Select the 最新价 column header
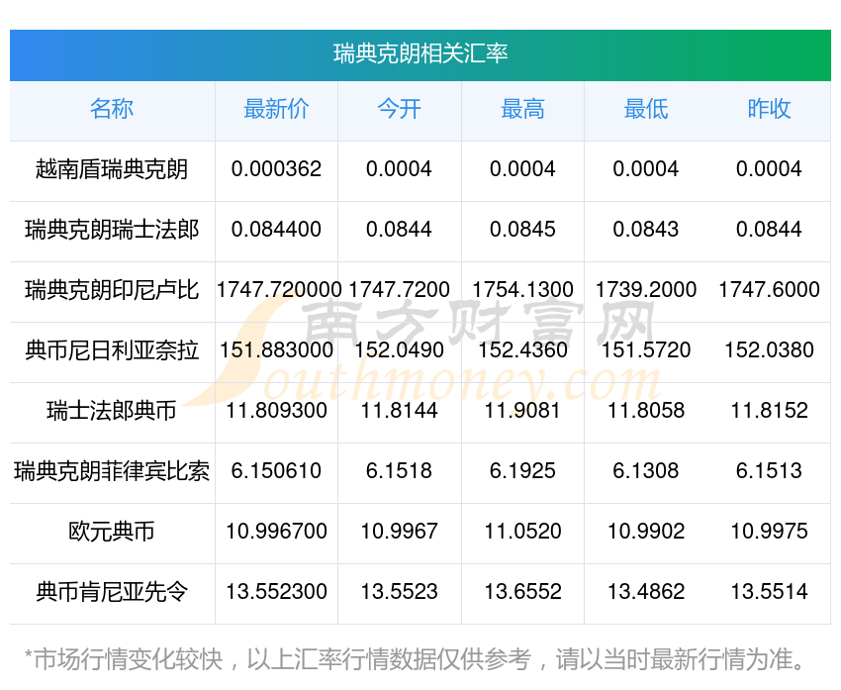 (x=276, y=110)
